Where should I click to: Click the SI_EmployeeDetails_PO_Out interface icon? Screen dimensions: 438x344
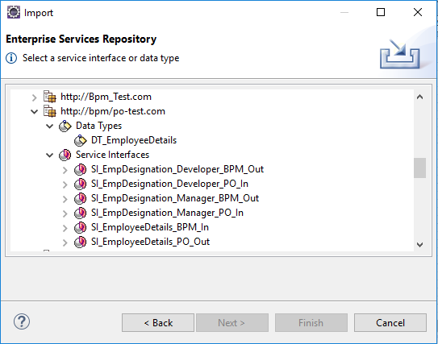[x=80, y=242]
